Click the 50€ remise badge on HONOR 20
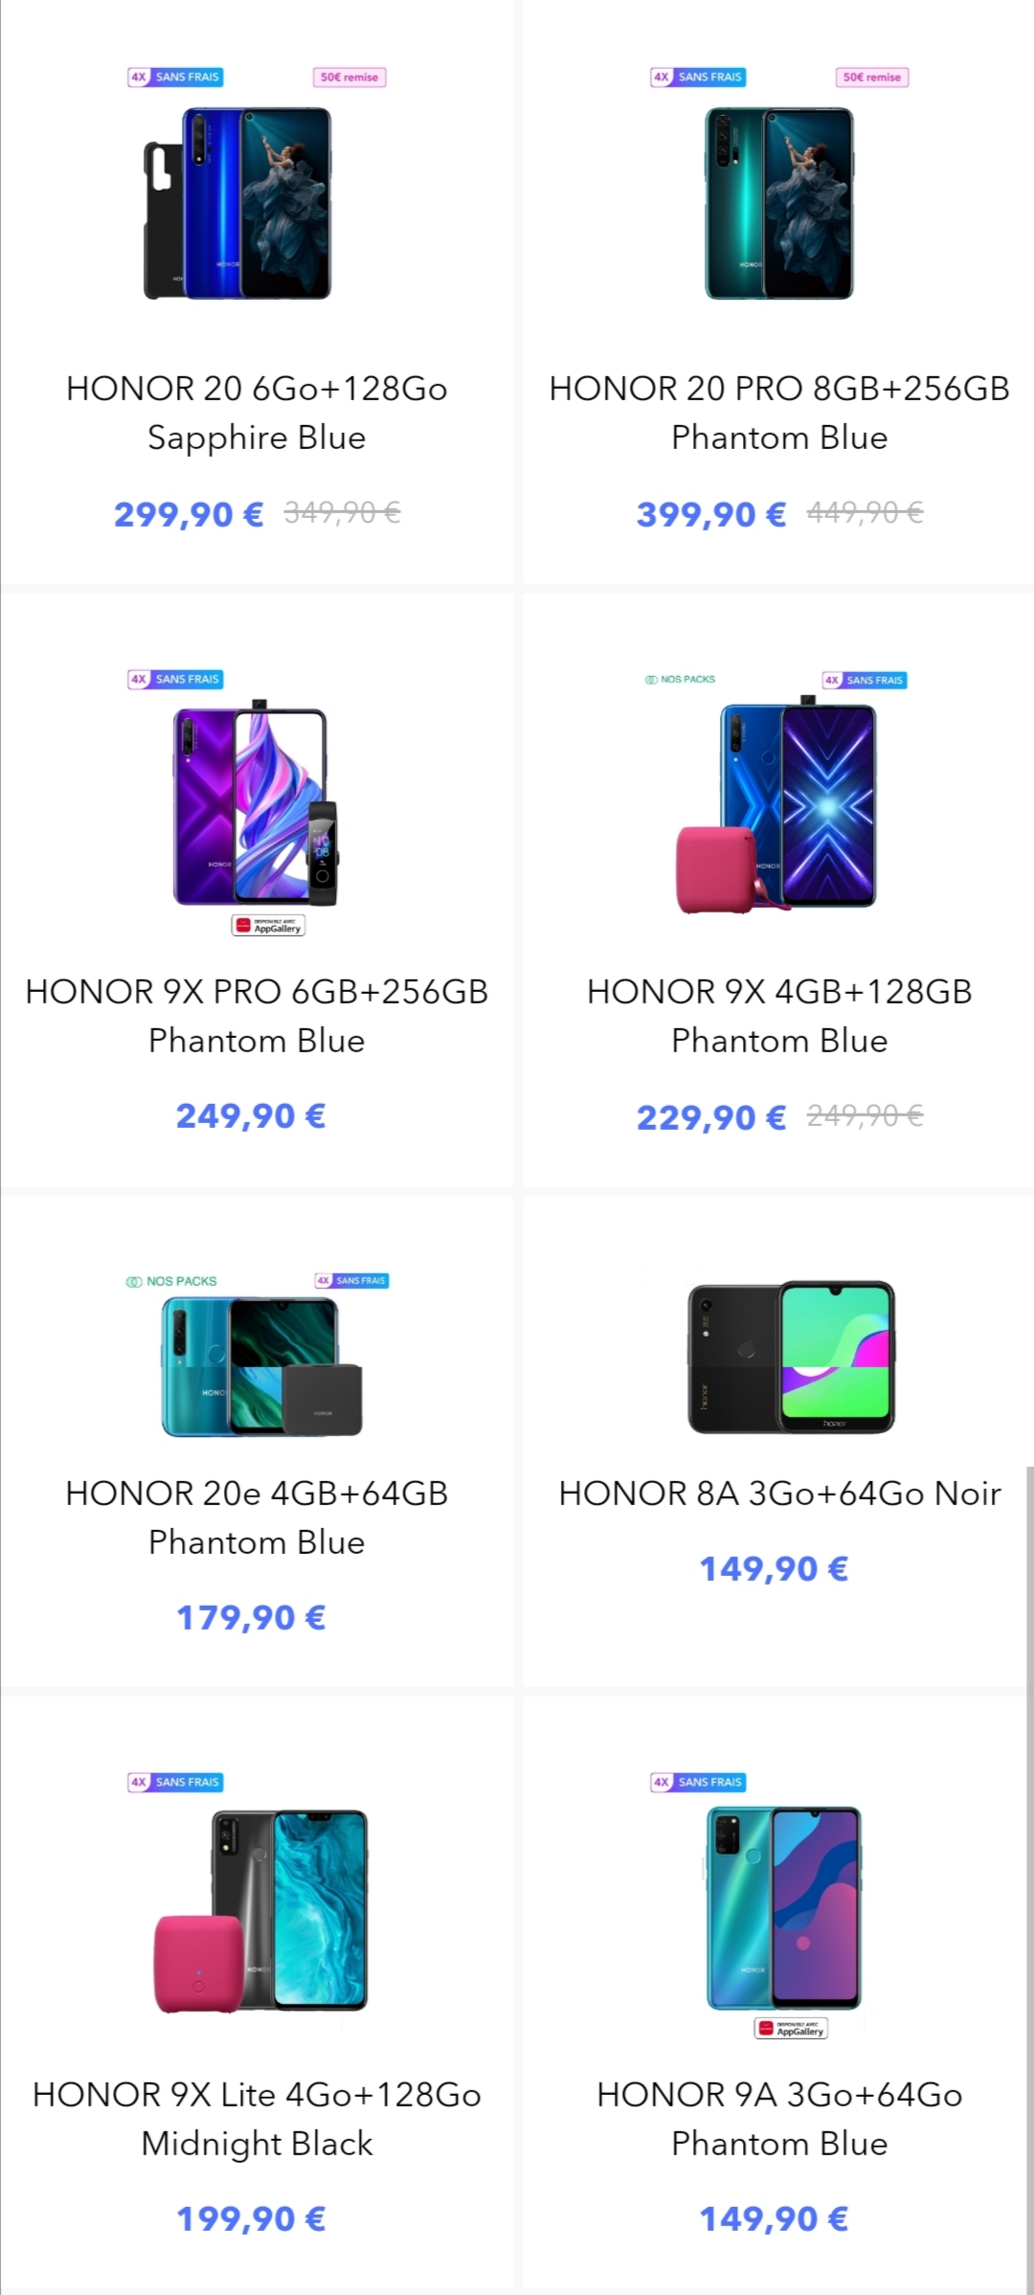This screenshot has width=1034, height=2295. 349,78
